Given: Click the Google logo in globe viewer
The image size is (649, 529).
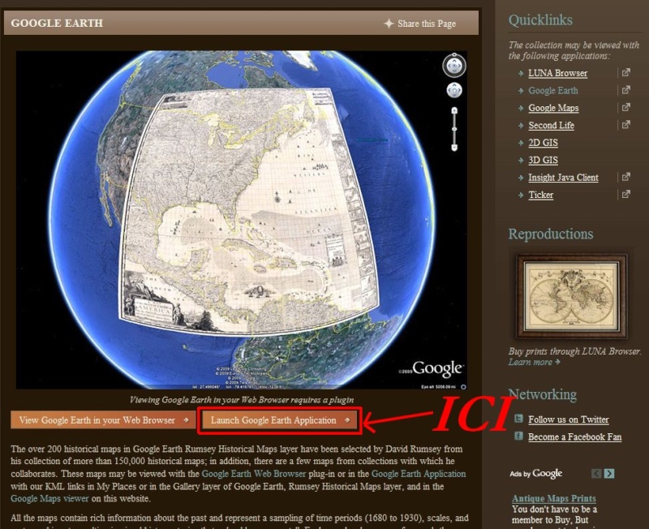Looking at the screenshot, I should (x=437, y=368).
